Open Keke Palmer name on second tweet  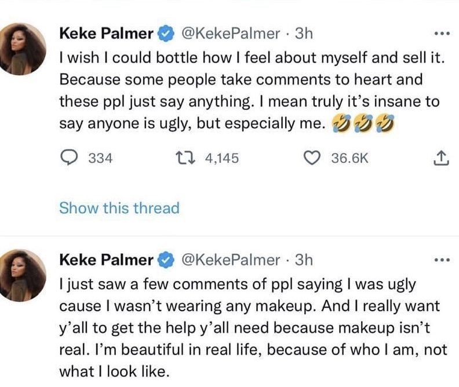coord(106,260)
